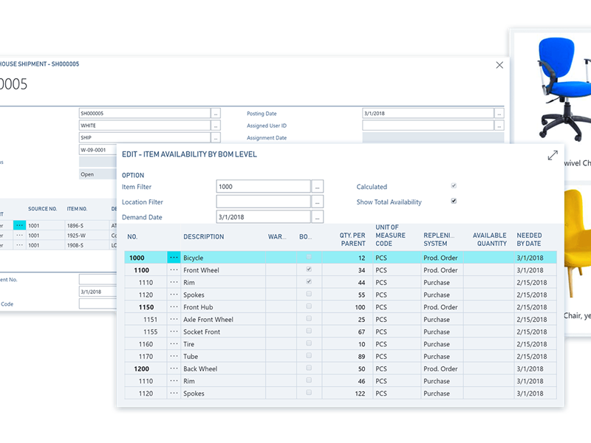Expand the Item Availability by BOM Level dialog
Viewport: 591px width, 443px height.
[552, 156]
